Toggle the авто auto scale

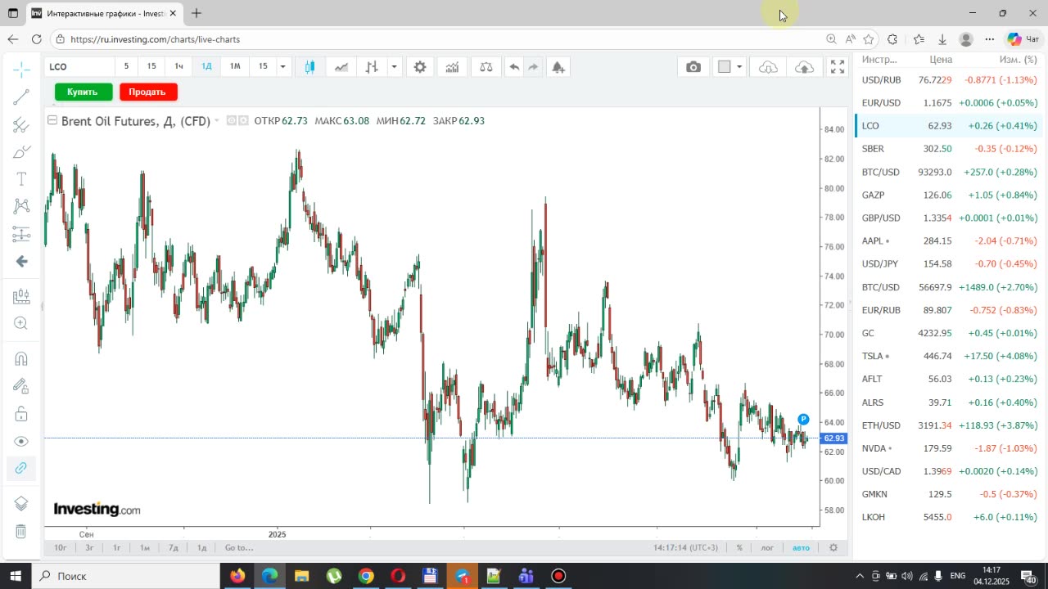(801, 548)
